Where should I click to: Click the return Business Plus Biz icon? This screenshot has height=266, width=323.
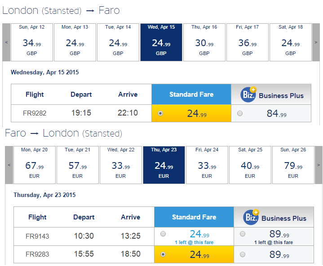251,217
